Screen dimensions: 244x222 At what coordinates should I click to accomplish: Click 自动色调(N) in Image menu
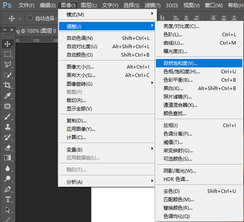pos(107,38)
